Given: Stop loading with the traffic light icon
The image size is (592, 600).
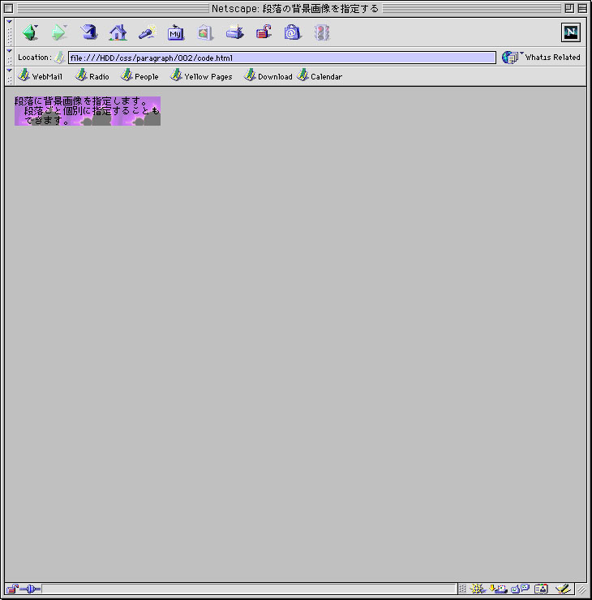Looking at the screenshot, I should pos(322,32).
